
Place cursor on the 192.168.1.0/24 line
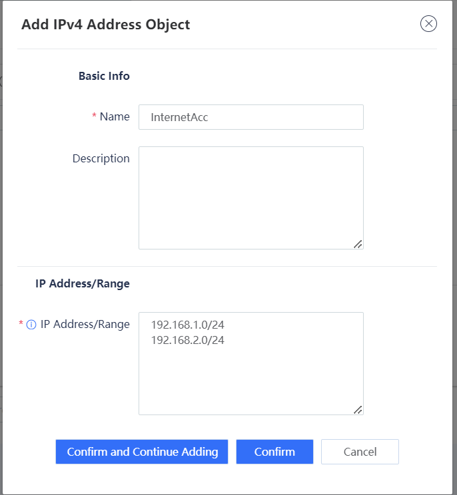pos(188,325)
